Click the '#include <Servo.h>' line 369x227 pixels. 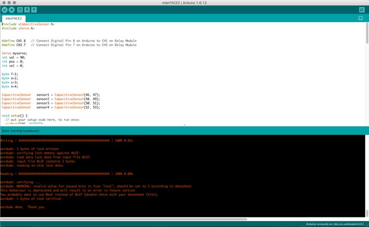click(x=18, y=28)
